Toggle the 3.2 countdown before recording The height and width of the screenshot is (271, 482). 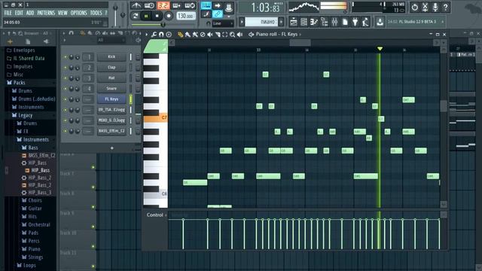point(163,5)
